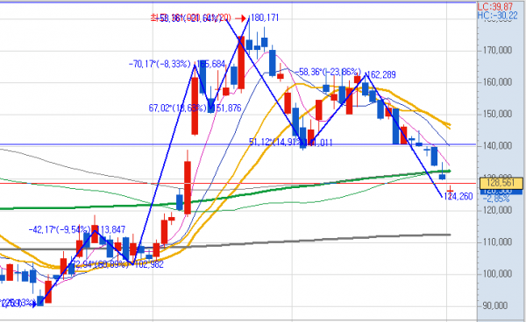This screenshot has width=526, height=322.
Task: Click the yellow 128,561 current price tag
Action: [501, 183]
